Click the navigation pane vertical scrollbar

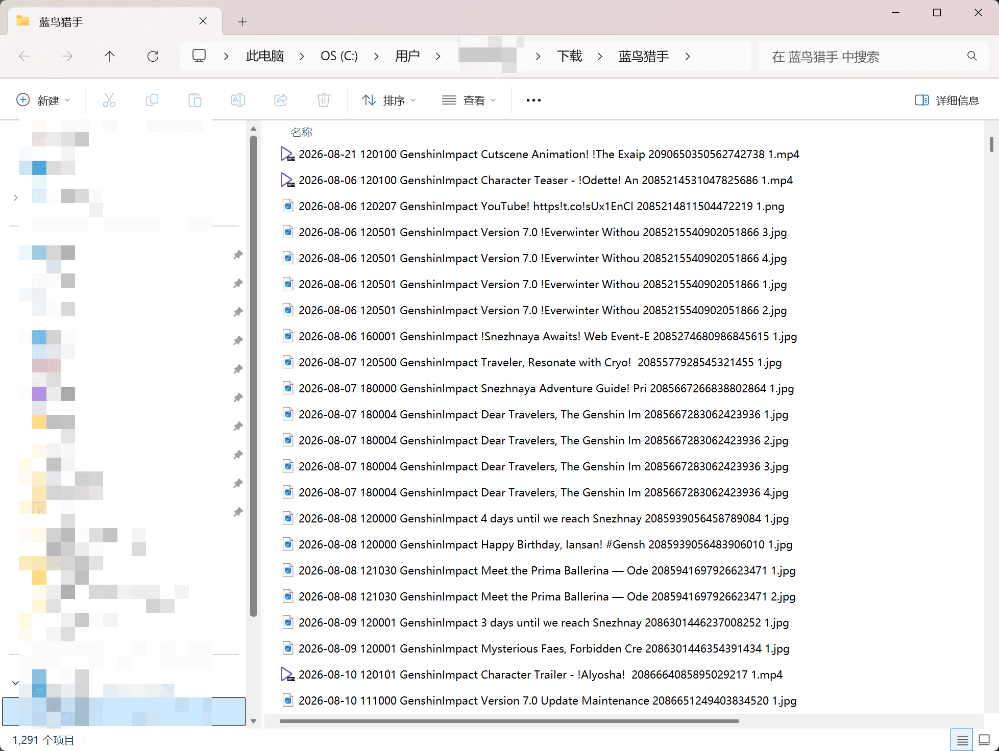[253, 377]
